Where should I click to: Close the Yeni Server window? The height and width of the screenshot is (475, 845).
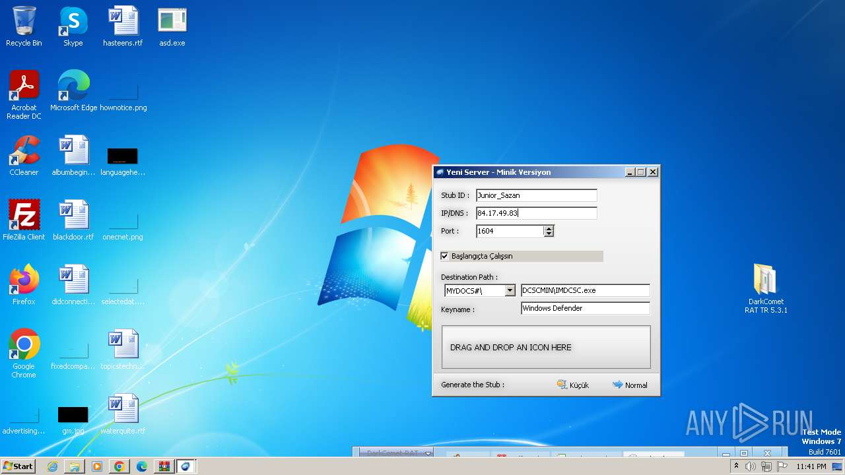pyautogui.click(x=653, y=172)
